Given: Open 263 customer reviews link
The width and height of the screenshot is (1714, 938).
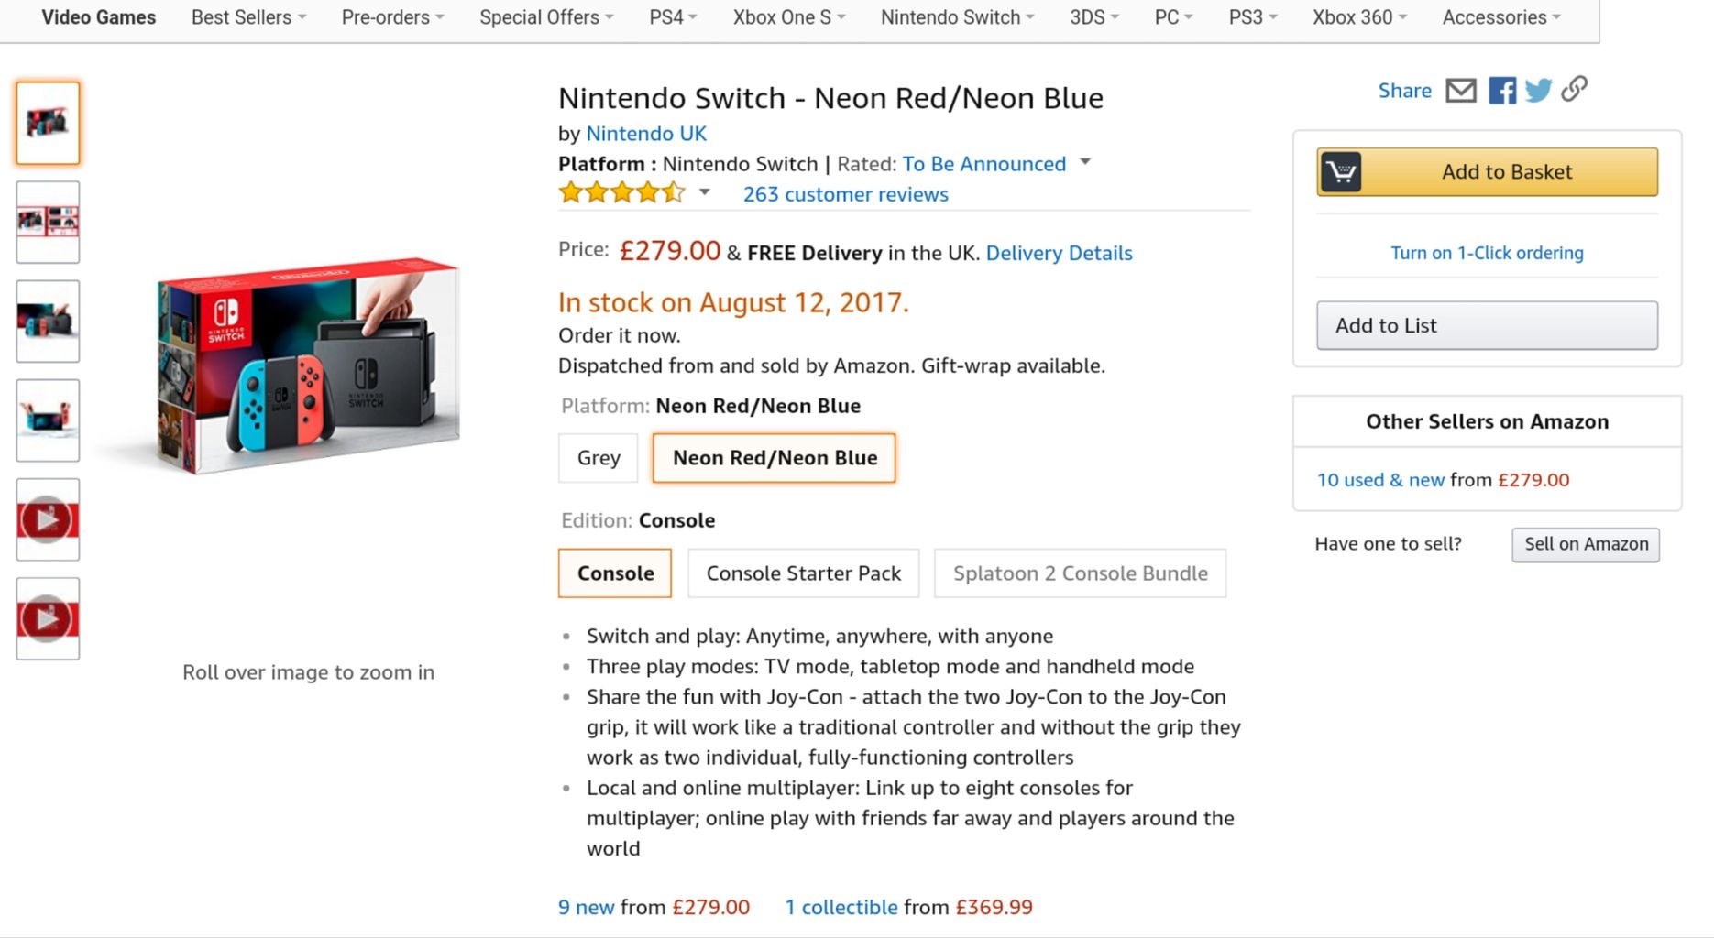Looking at the screenshot, I should tap(845, 194).
